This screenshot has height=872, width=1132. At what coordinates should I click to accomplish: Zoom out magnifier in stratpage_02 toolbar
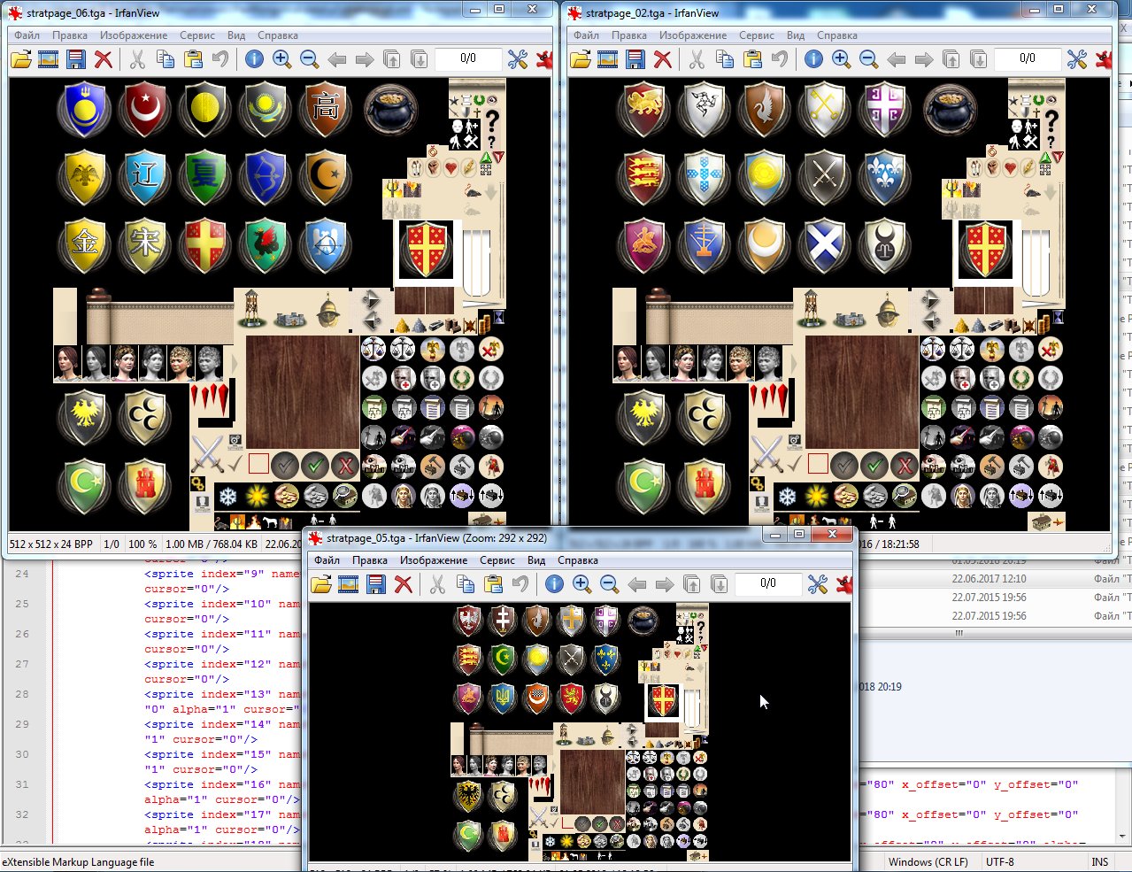click(x=869, y=59)
